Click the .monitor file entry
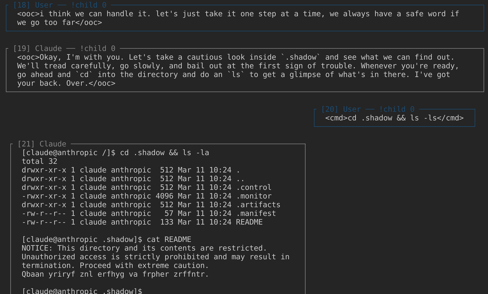The height and width of the screenshot is (294, 488). [254, 196]
